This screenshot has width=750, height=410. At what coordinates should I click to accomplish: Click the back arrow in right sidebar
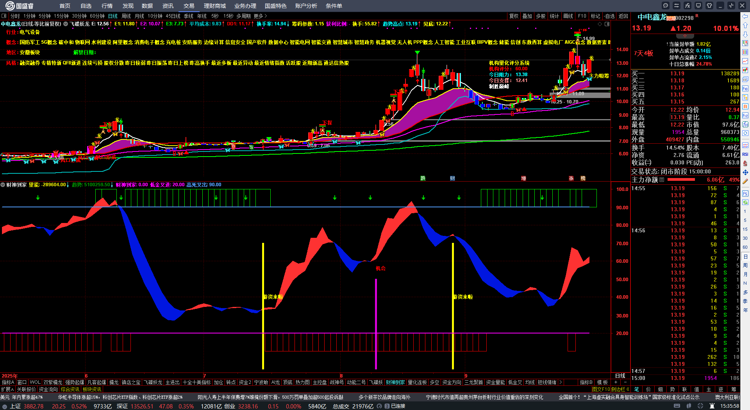tap(745, 16)
